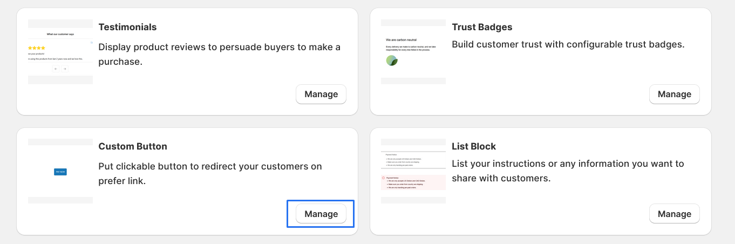Viewport: 735px width, 244px height.
Task: Click the previous arrow in Testimonials preview
Action: click(x=56, y=69)
